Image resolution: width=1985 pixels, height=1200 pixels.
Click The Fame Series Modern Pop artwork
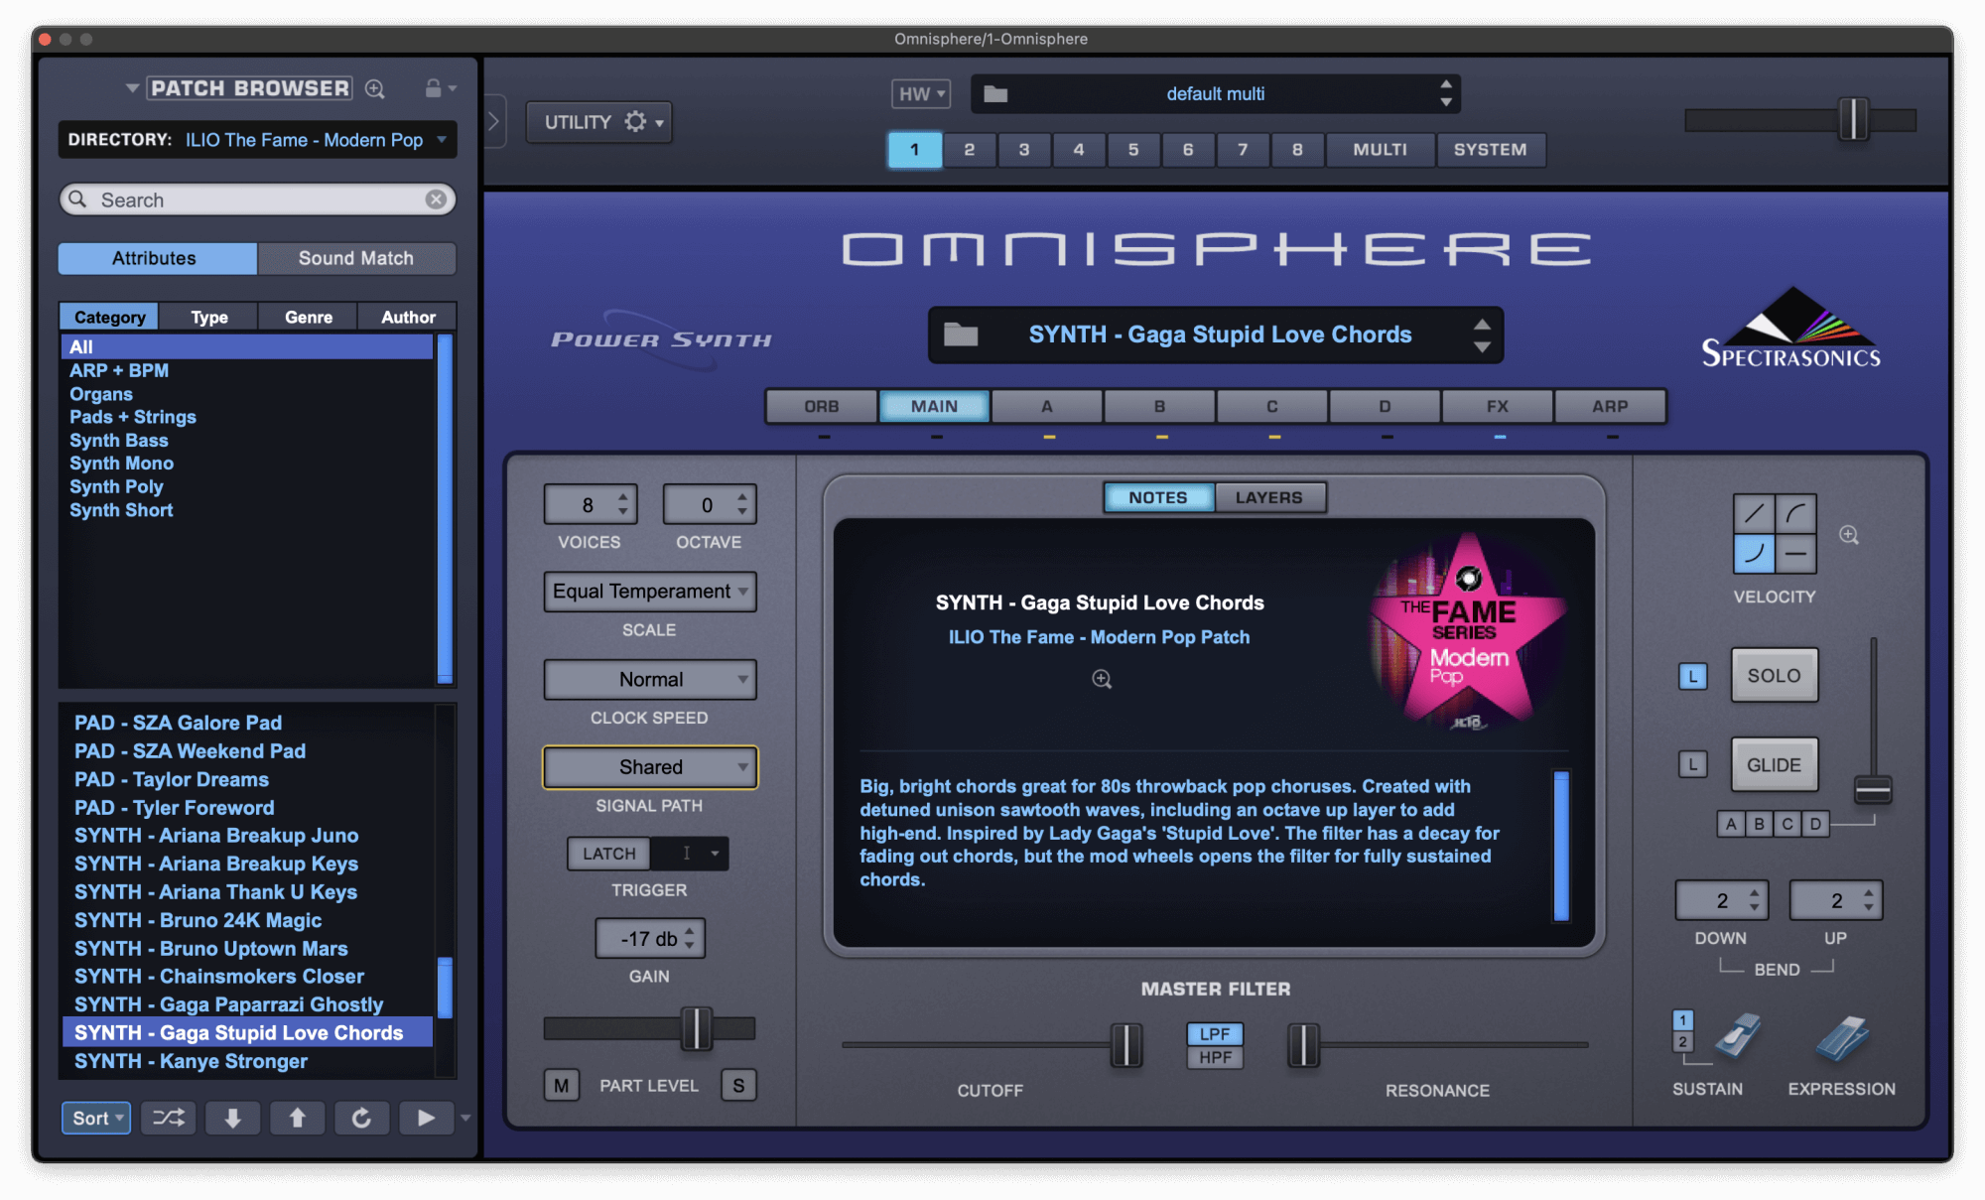pyautogui.click(x=1468, y=635)
